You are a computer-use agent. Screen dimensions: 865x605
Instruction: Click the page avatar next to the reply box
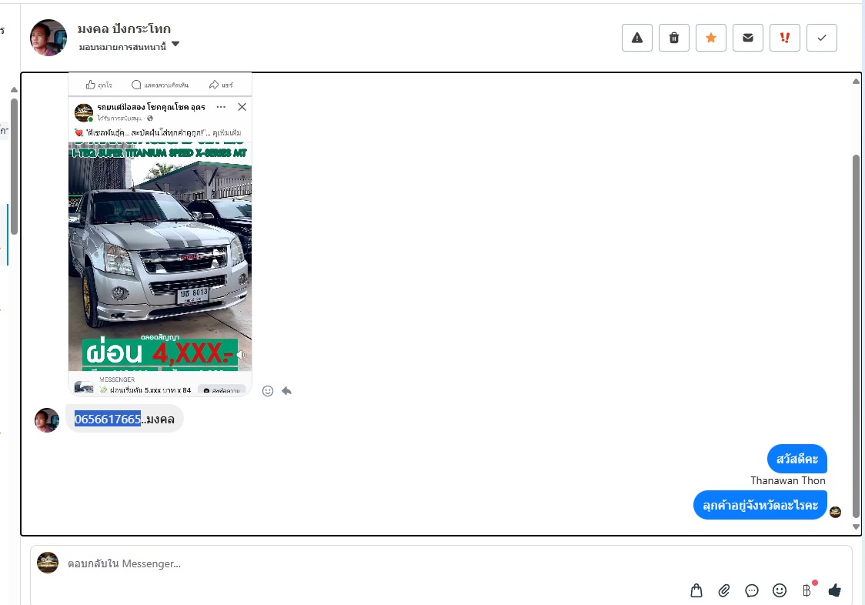[48, 563]
